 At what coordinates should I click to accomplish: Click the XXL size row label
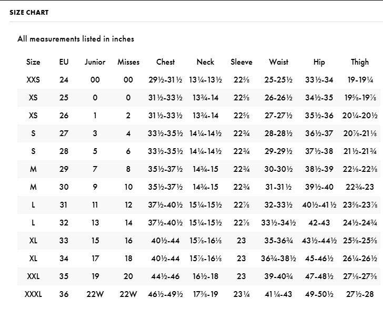tap(33, 276)
